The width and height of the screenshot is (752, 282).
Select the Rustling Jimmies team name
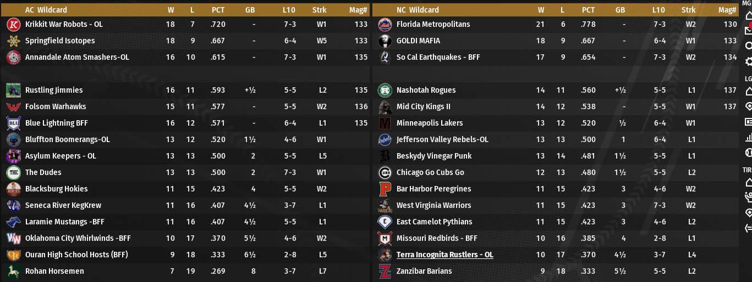(54, 91)
